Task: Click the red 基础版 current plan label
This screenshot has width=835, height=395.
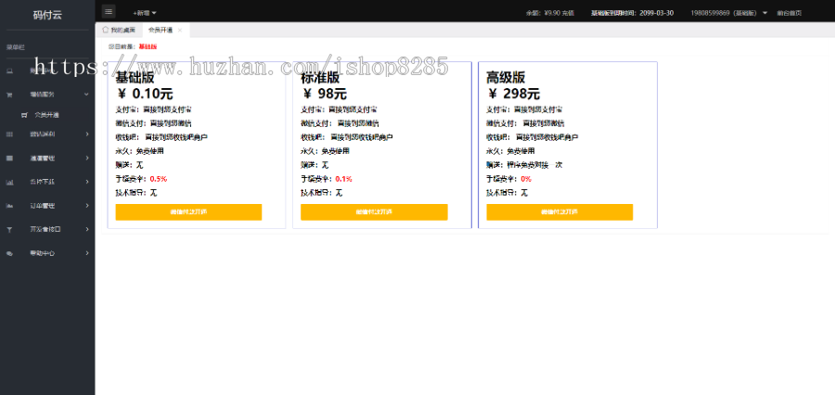Action: [x=148, y=47]
